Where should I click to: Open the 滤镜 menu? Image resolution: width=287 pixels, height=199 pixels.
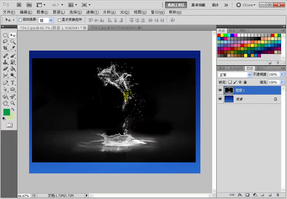[x=92, y=12]
